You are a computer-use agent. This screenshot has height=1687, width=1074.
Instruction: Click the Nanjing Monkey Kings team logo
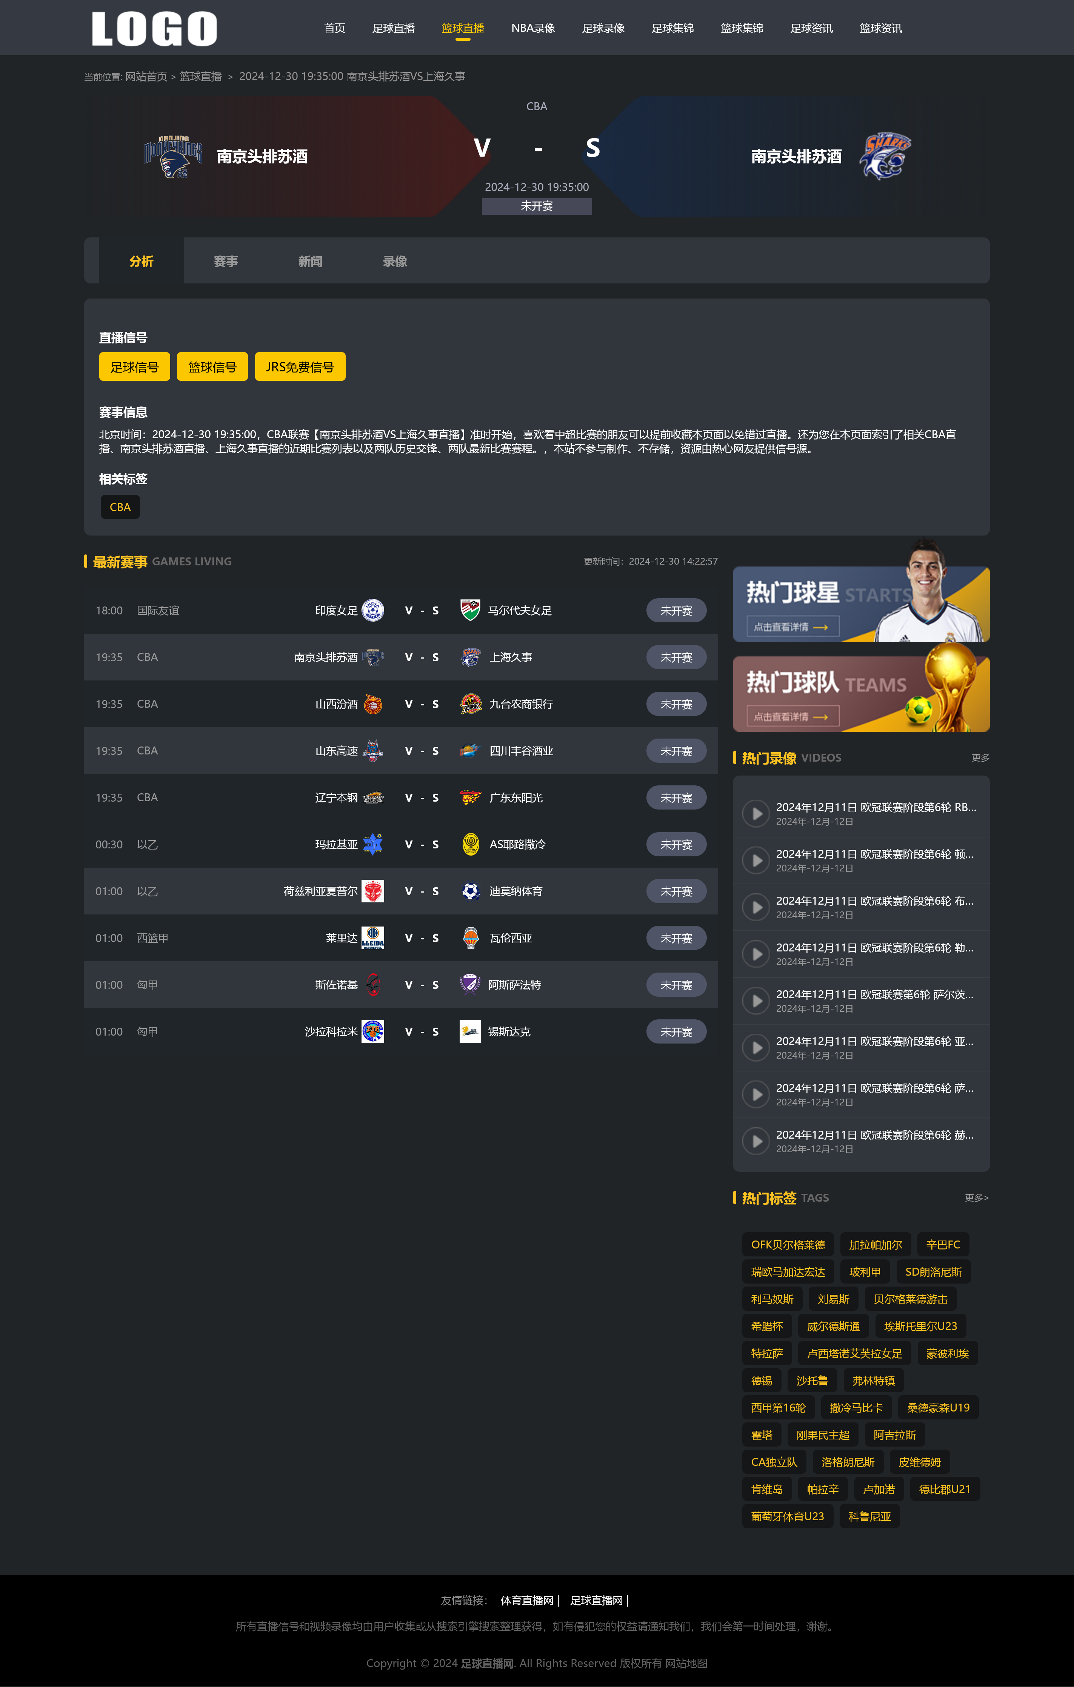173,156
